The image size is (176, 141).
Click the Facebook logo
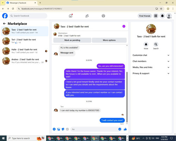[x=5, y=16]
